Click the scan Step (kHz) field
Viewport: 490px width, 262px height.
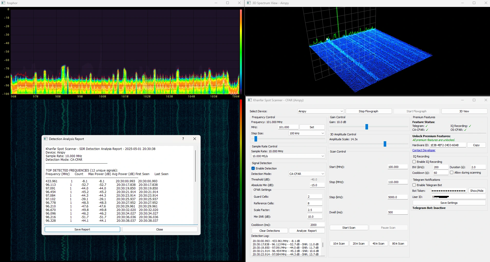tap(398, 197)
